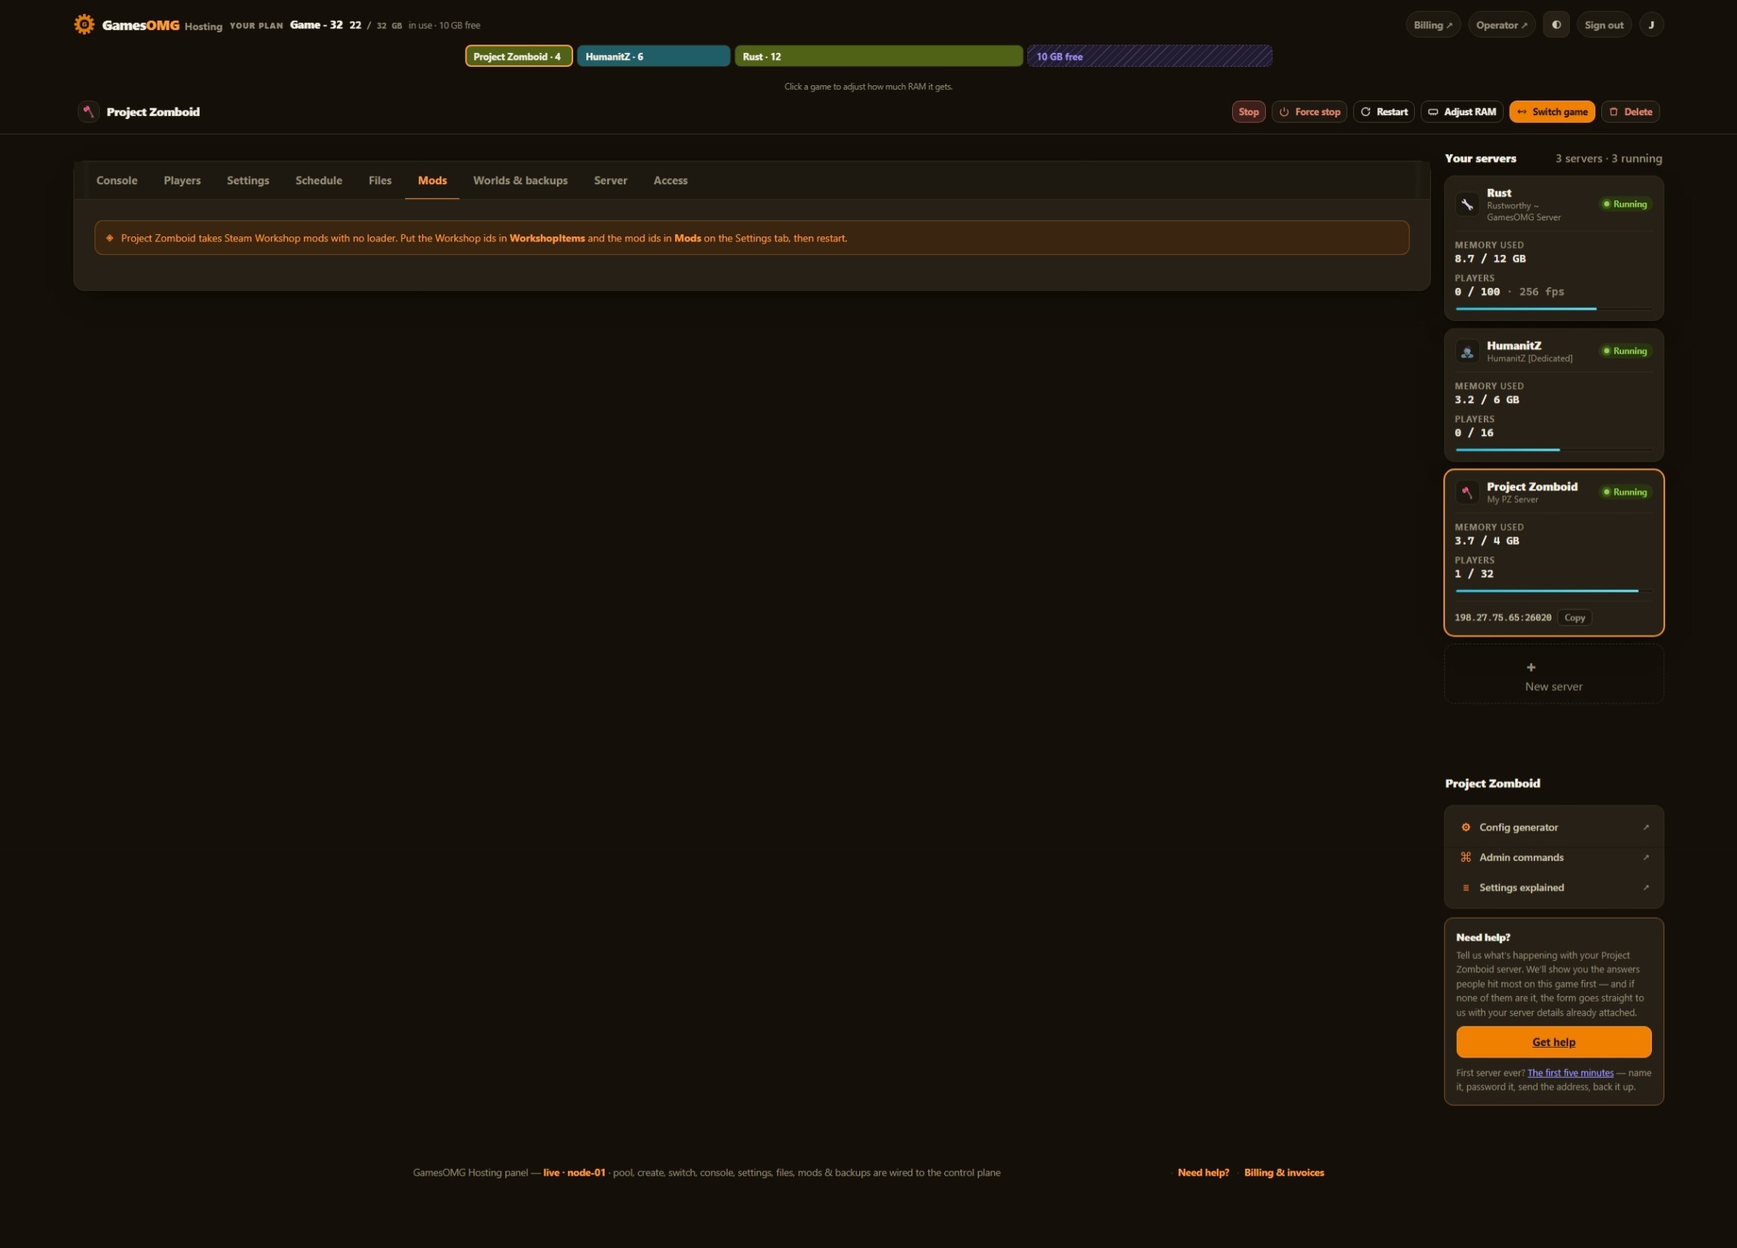Click the HumanitZ server card icon

pyautogui.click(x=1467, y=352)
